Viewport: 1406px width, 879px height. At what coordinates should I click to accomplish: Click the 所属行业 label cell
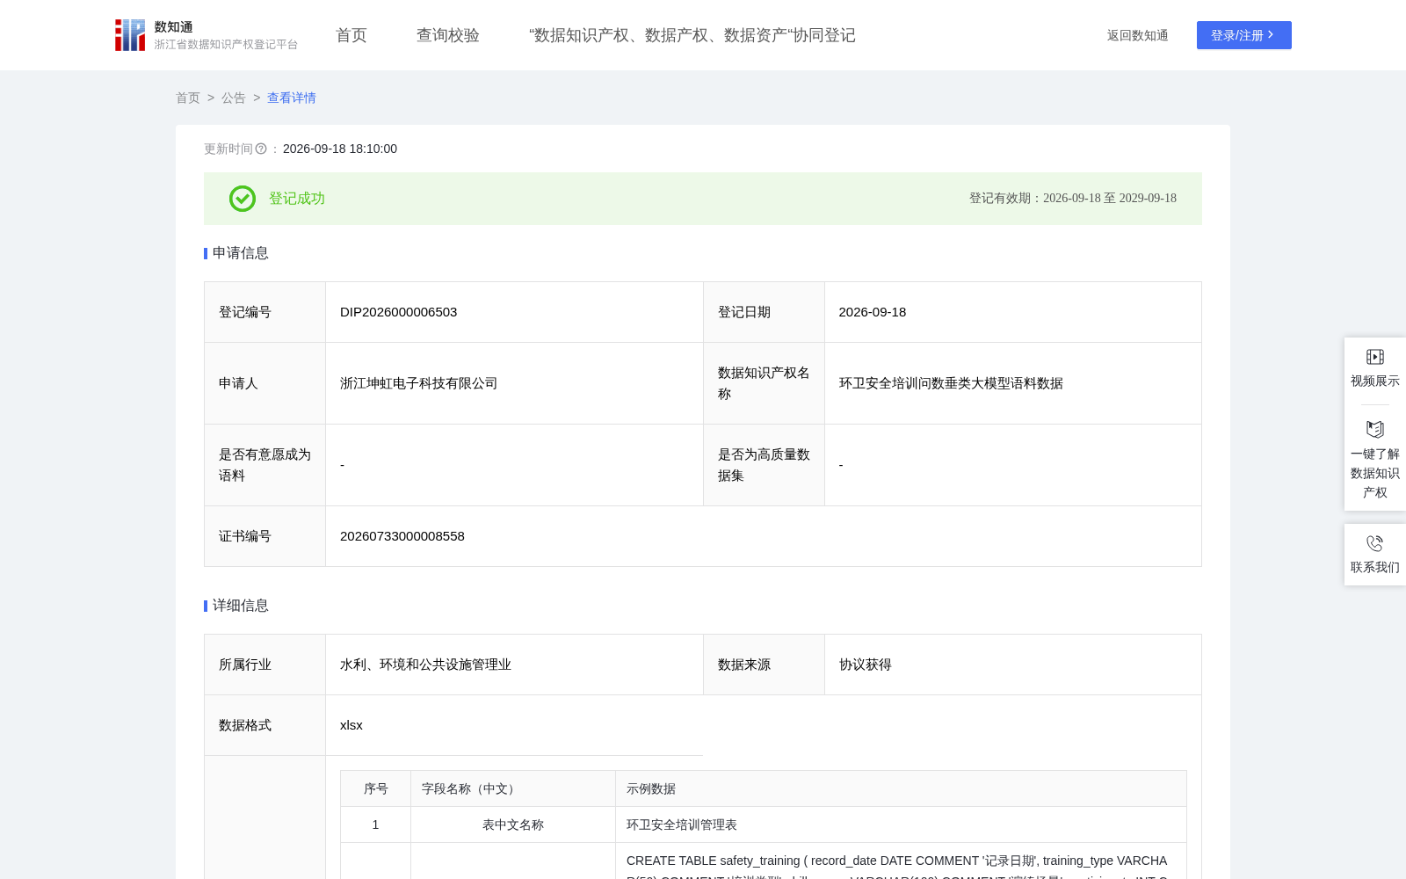point(265,665)
